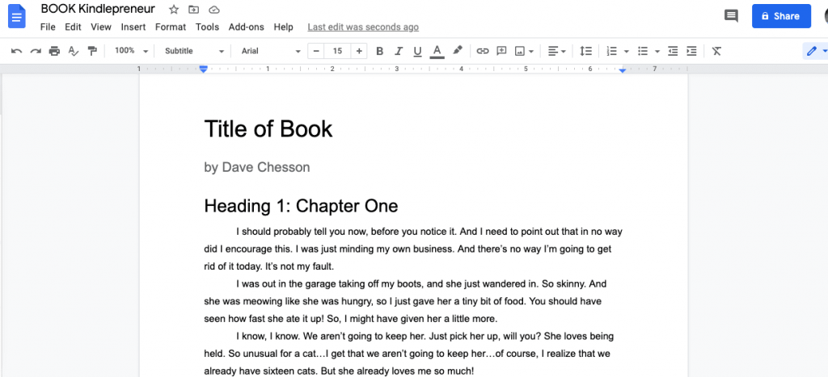Screen dimensions: 828x377
Task: Open the move to folder icon
Action: [194, 10]
